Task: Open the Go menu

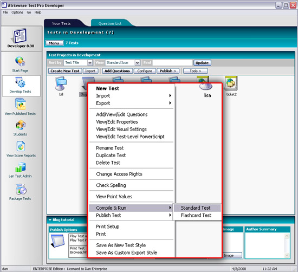Action: [29, 12]
